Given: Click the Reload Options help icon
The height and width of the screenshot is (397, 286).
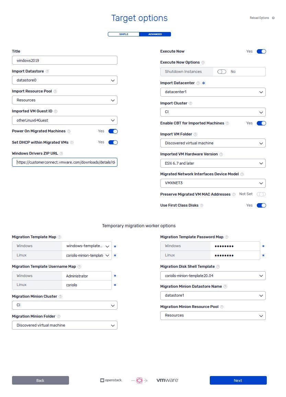Looking at the screenshot, I should pos(273,18).
